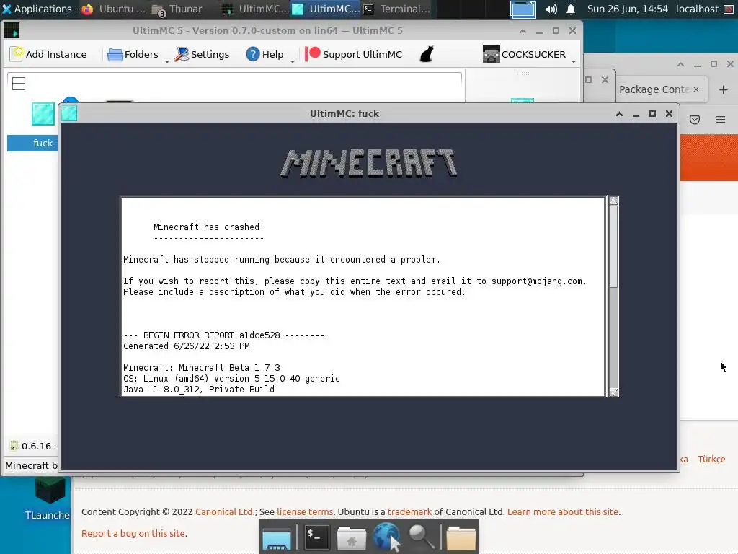
Task: Open the Firefox hamburger menu
Action: 721,120
